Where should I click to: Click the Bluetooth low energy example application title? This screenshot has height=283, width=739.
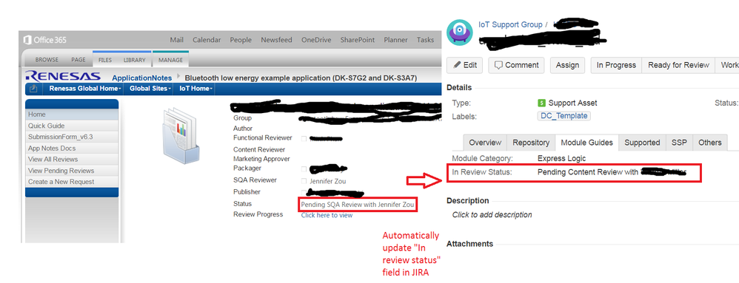point(301,78)
